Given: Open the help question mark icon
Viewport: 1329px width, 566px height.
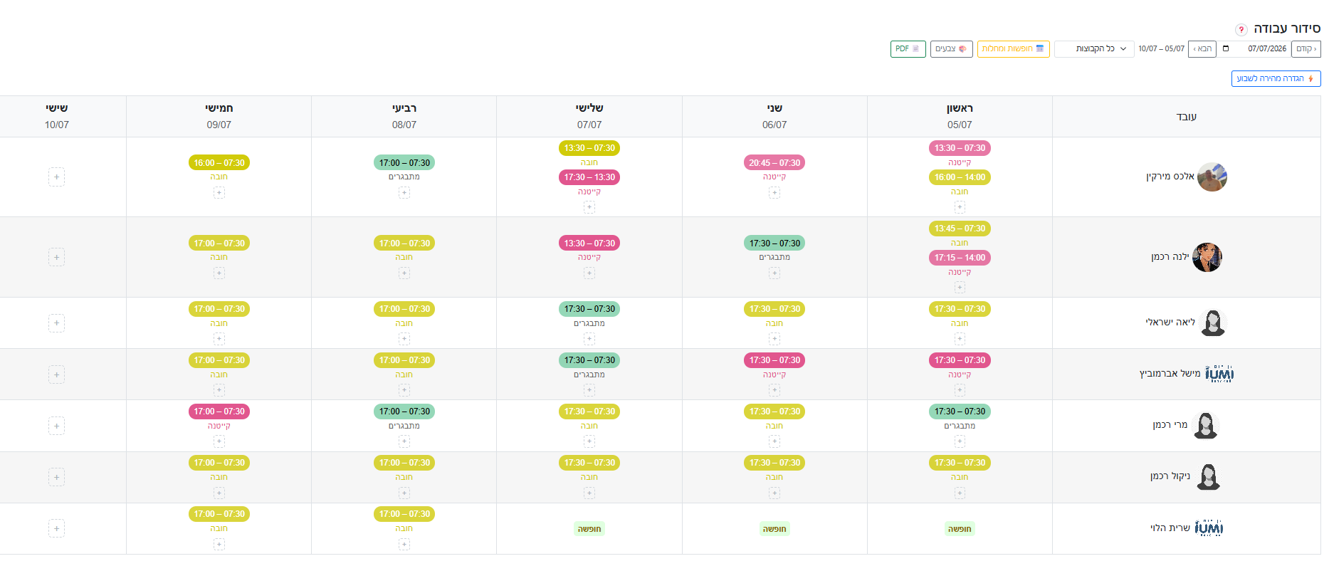Looking at the screenshot, I should [1241, 30].
